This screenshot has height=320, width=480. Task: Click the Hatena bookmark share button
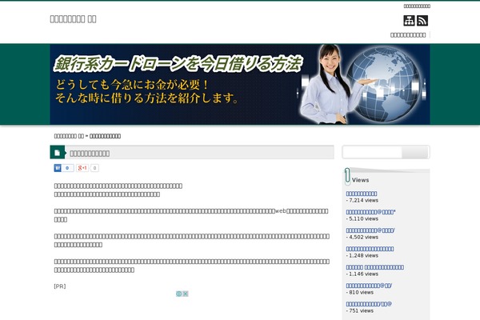pos(58,168)
